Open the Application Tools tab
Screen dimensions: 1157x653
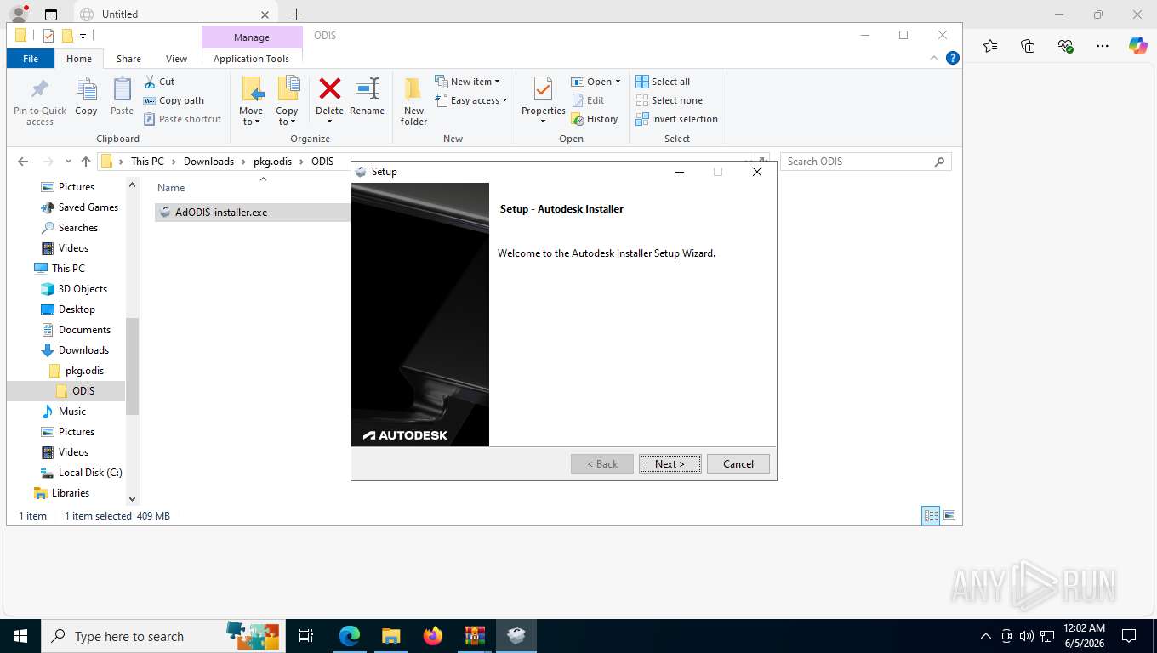point(251,59)
